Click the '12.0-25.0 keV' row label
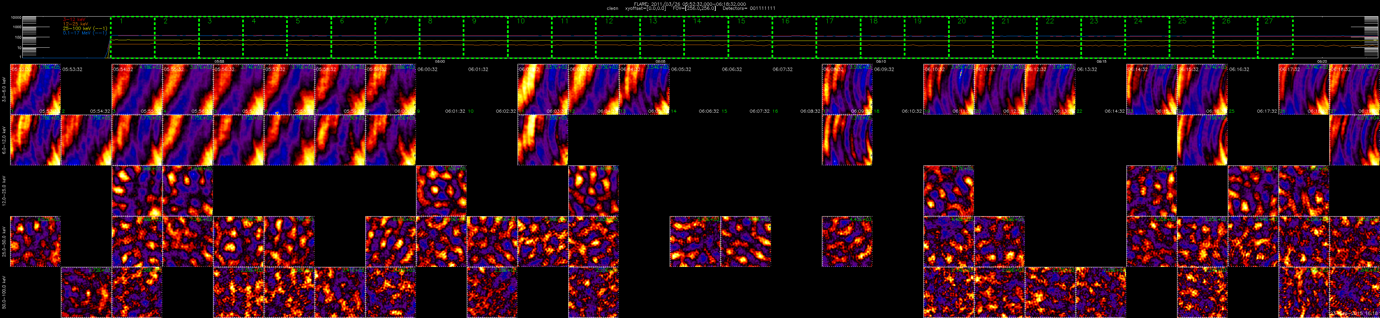Image resolution: width=1380 pixels, height=318 pixels. tap(4, 191)
